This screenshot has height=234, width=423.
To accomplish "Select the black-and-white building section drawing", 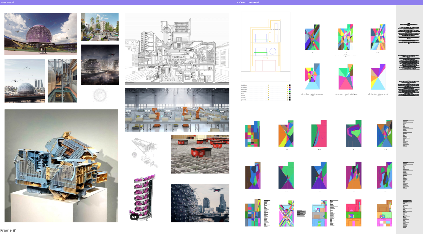I will click(x=177, y=49).
